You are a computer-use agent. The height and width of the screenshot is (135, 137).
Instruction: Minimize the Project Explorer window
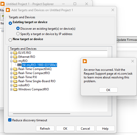pyautogui.click(x=63, y=4)
